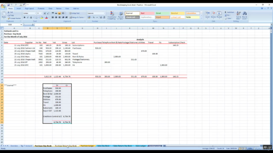Apply the Normal cell style

tap(132, 13)
